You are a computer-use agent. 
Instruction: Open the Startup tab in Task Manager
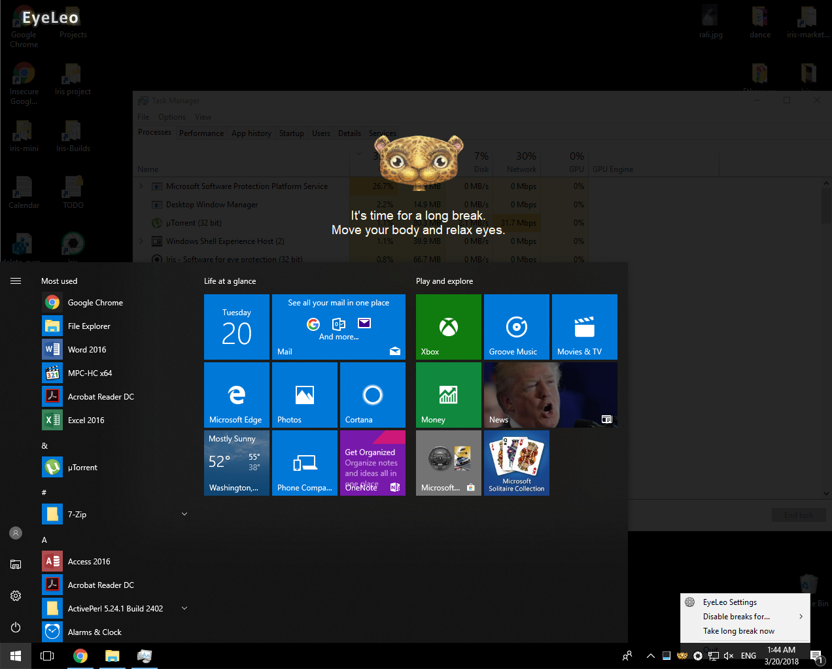292,133
